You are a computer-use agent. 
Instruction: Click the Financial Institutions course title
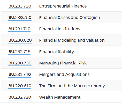pyautogui.click(x=60, y=29)
